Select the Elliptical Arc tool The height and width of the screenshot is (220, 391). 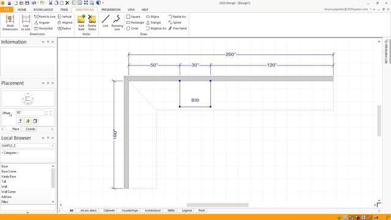tap(156, 29)
